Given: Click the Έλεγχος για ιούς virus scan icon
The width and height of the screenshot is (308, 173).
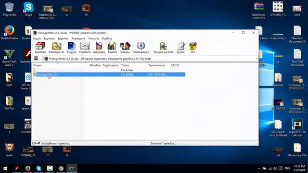Looking at the screenshot, I should point(163,48).
